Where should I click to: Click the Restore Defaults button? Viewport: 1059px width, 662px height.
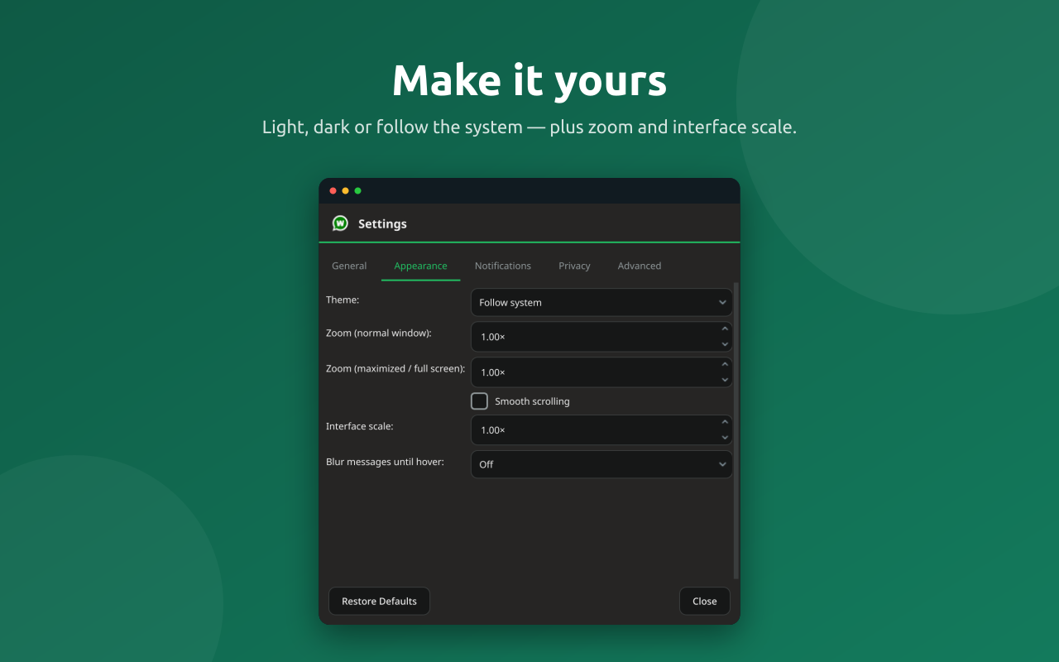(379, 601)
